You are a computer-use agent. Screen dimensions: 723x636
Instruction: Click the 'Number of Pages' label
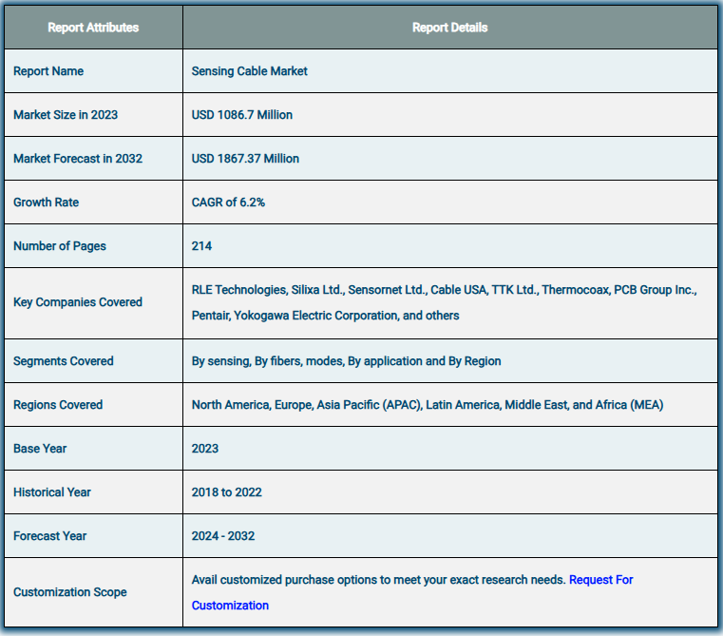pyautogui.click(x=60, y=246)
